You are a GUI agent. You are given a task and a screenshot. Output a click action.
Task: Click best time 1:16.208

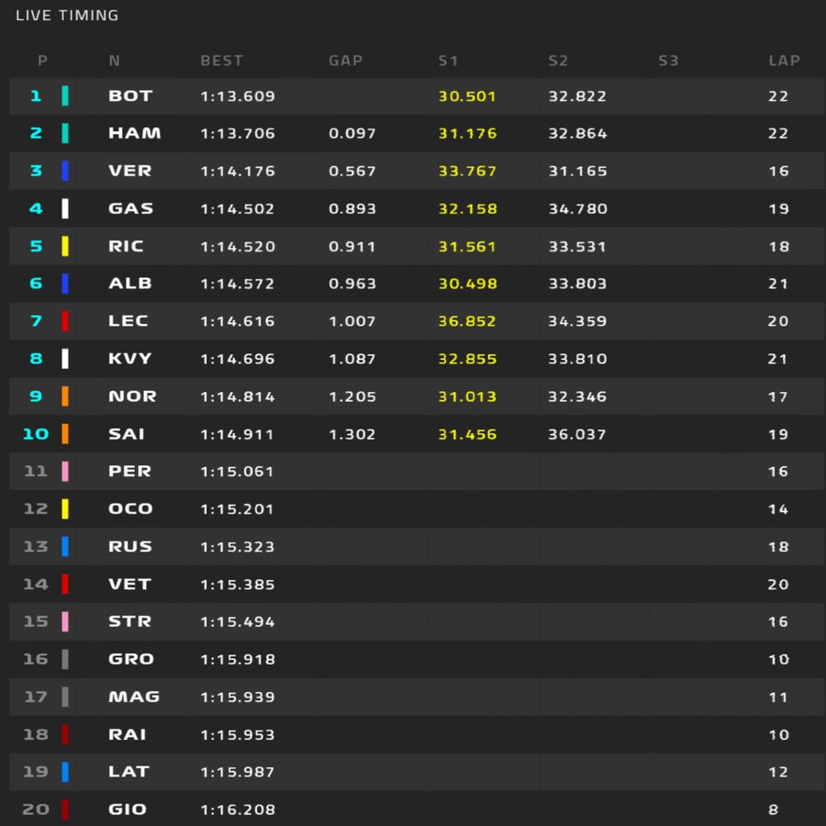click(x=238, y=809)
